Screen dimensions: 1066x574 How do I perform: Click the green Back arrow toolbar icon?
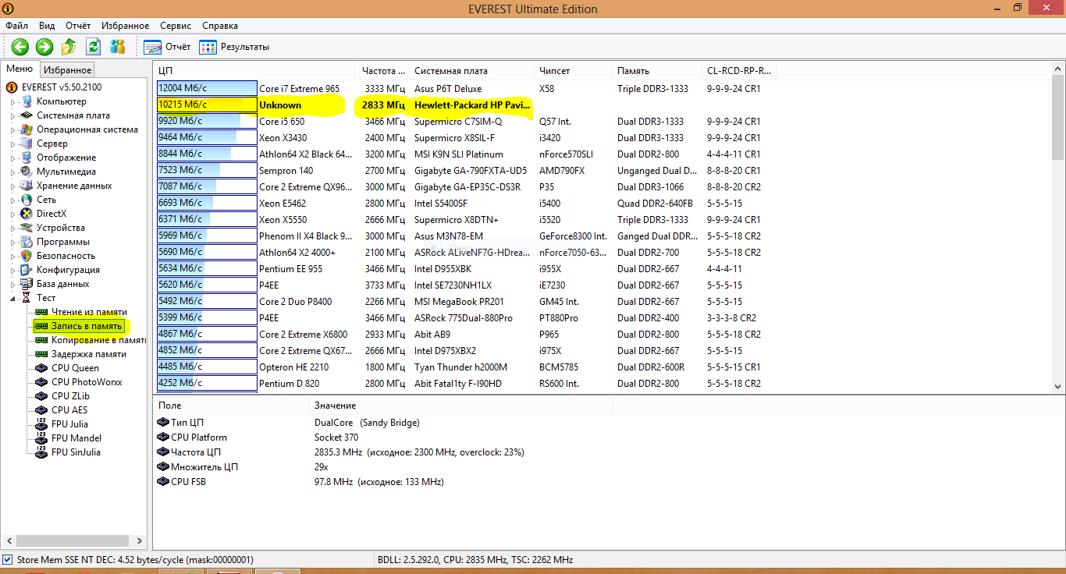click(x=20, y=47)
